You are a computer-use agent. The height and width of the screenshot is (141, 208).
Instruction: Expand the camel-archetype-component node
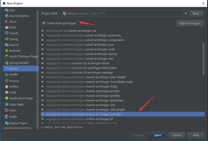pyautogui.click(x=43, y=40)
